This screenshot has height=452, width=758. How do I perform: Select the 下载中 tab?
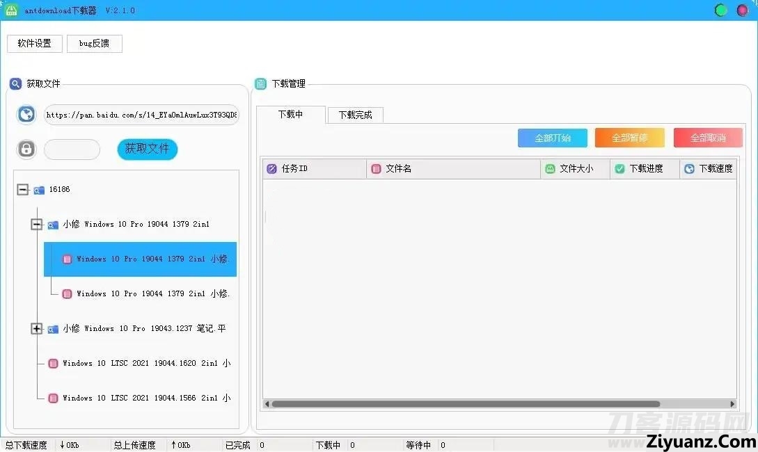pos(290,115)
